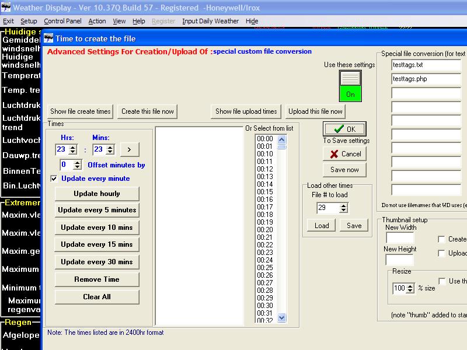Click the Cancel button with red X
Image resolution: width=467 pixels, height=350 pixels.
pos(344,154)
